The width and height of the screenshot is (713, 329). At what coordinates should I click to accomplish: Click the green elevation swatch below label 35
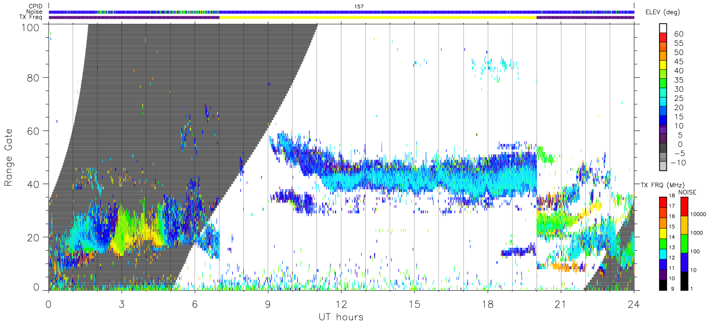pyautogui.click(x=663, y=84)
